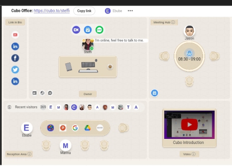Open the calendar booking icon above Steffi
The image size is (232, 168).
pos(88,30)
